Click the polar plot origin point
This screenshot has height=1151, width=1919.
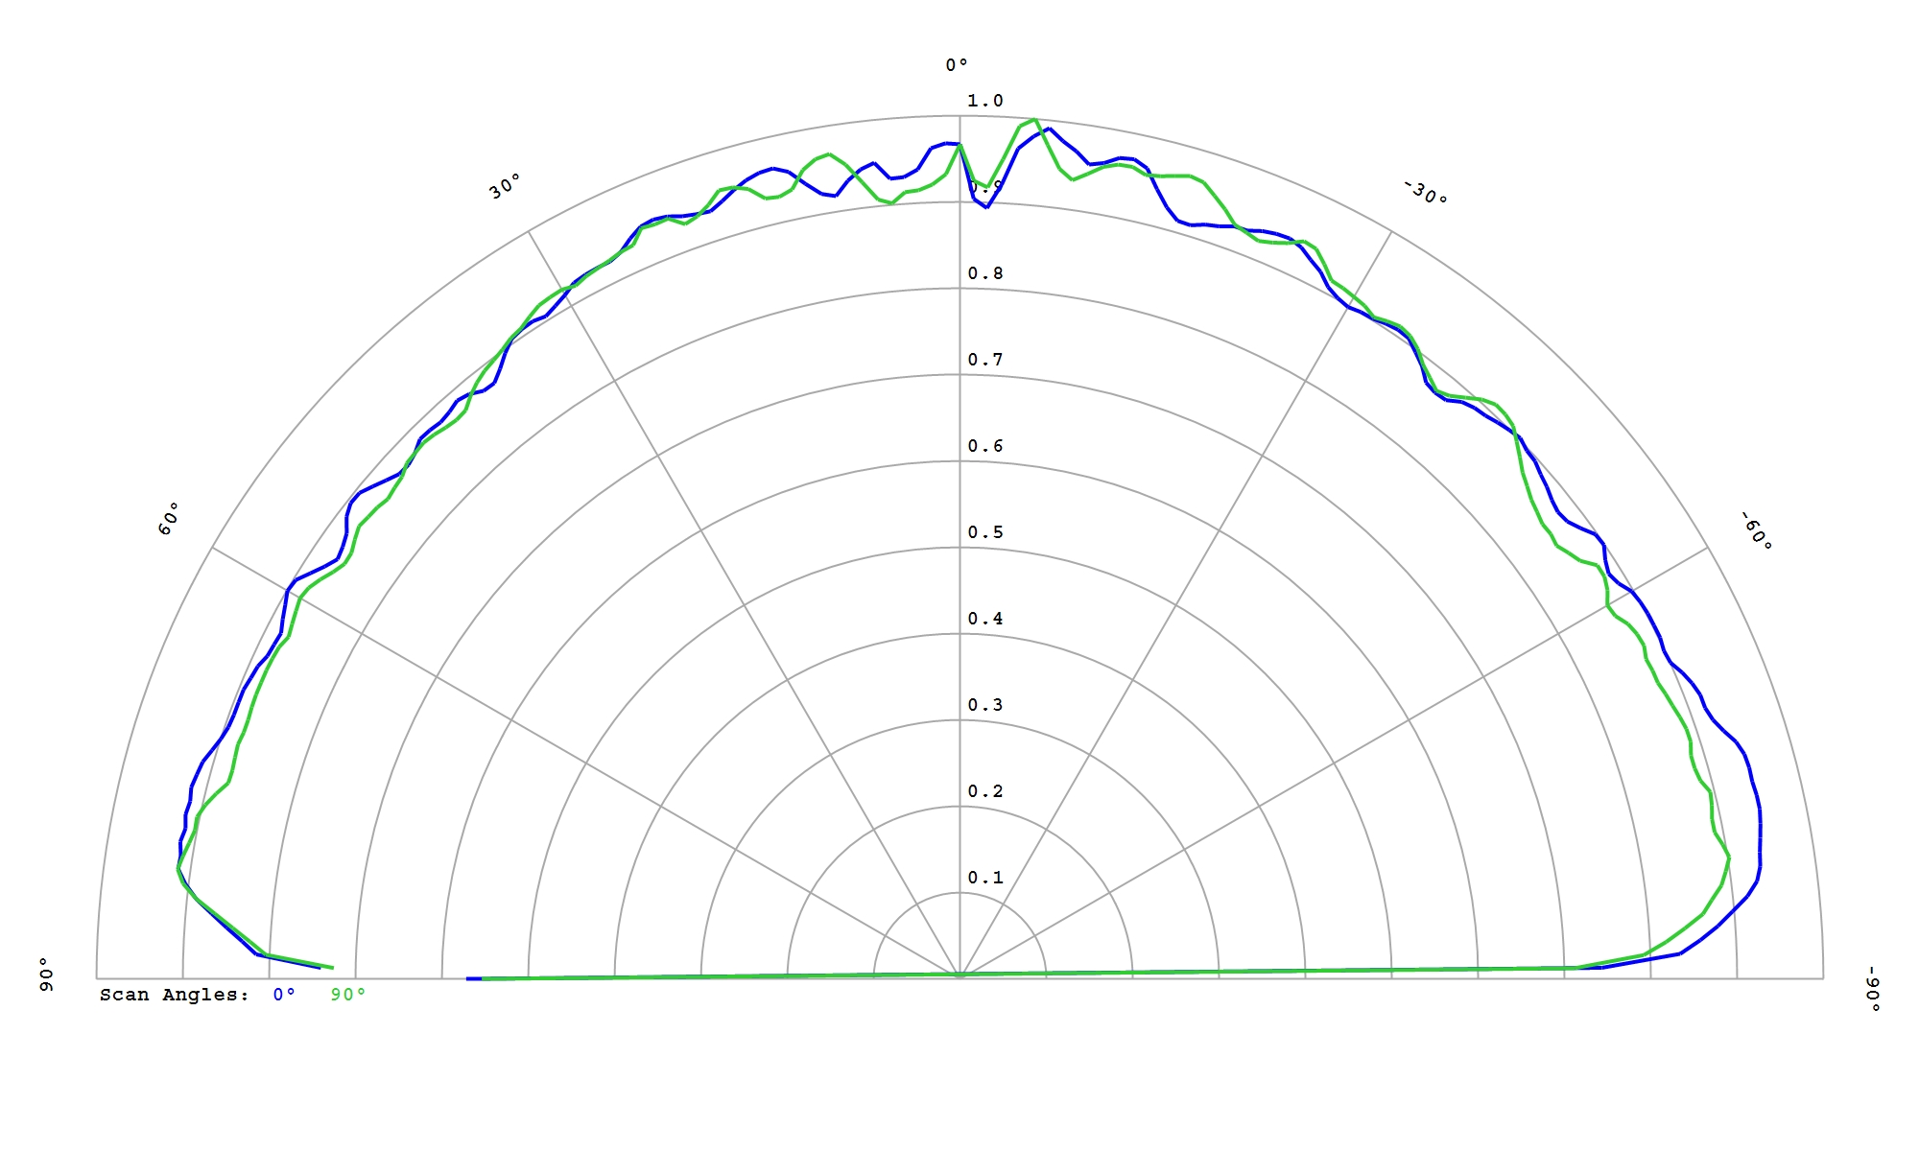pyautogui.click(x=959, y=978)
